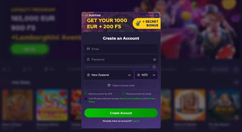Click the envelope icon in Email field
The width and height of the screenshot is (242, 132).
pos(88,49)
